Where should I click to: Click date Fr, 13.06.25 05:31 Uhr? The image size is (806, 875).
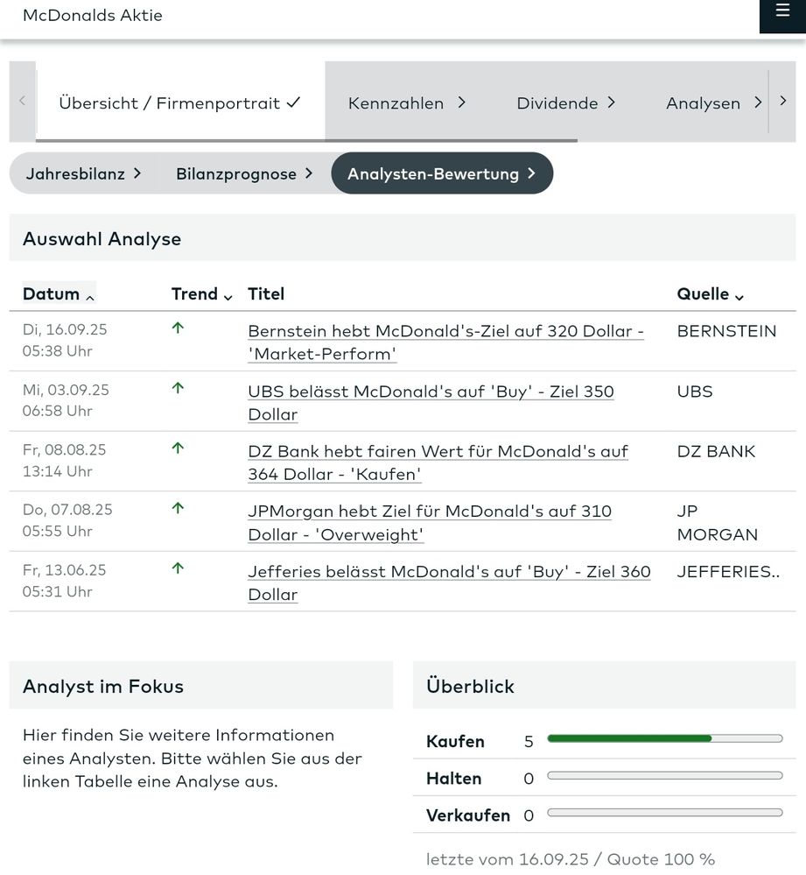[x=64, y=581]
